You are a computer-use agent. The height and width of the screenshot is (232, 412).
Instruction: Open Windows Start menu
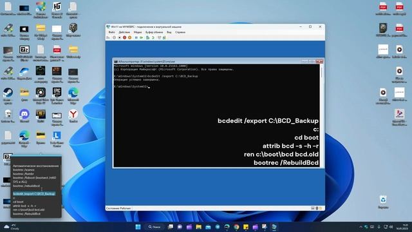click(138, 227)
